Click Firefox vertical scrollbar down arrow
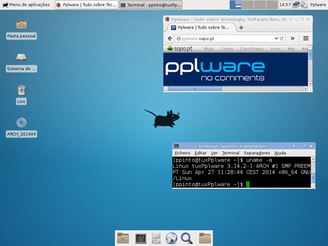Screen dimensions: 328x246 [310, 84]
